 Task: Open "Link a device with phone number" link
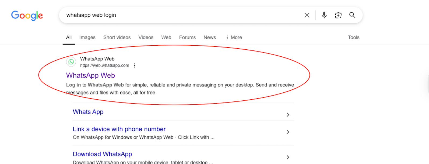[119, 129]
